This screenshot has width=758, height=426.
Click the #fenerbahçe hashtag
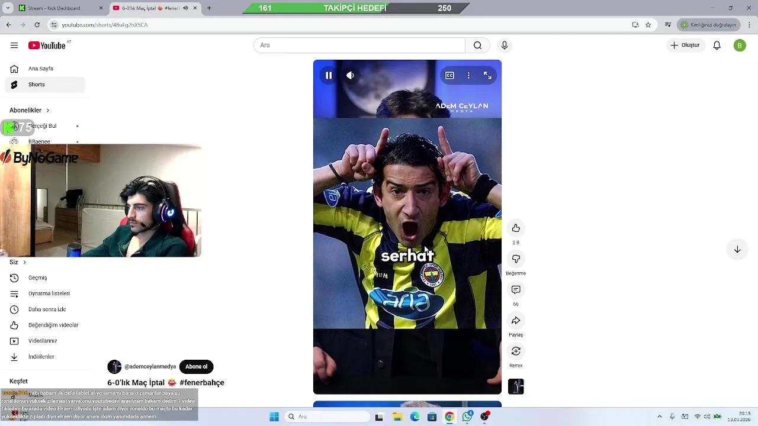pos(202,383)
